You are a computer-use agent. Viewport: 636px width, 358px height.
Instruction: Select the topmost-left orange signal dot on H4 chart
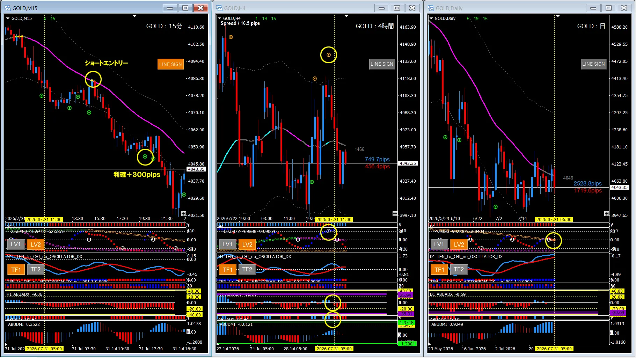tap(231, 37)
